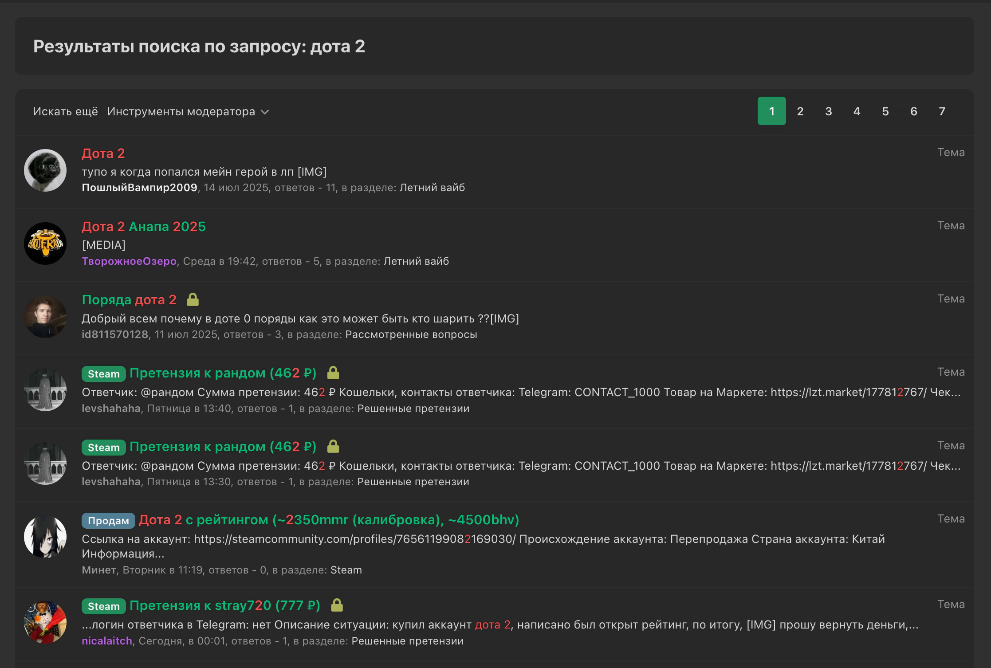Image resolution: width=991 pixels, height=668 pixels.
Task: Click the black pug avatar of ПошлыйВампир2009
Action: [x=45, y=170]
